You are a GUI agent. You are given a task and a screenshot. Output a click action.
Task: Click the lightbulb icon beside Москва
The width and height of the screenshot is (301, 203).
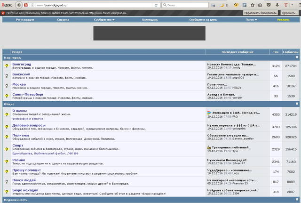click(7, 86)
